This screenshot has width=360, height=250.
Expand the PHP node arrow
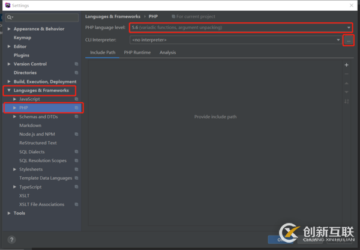pyautogui.click(x=14, y=108)
